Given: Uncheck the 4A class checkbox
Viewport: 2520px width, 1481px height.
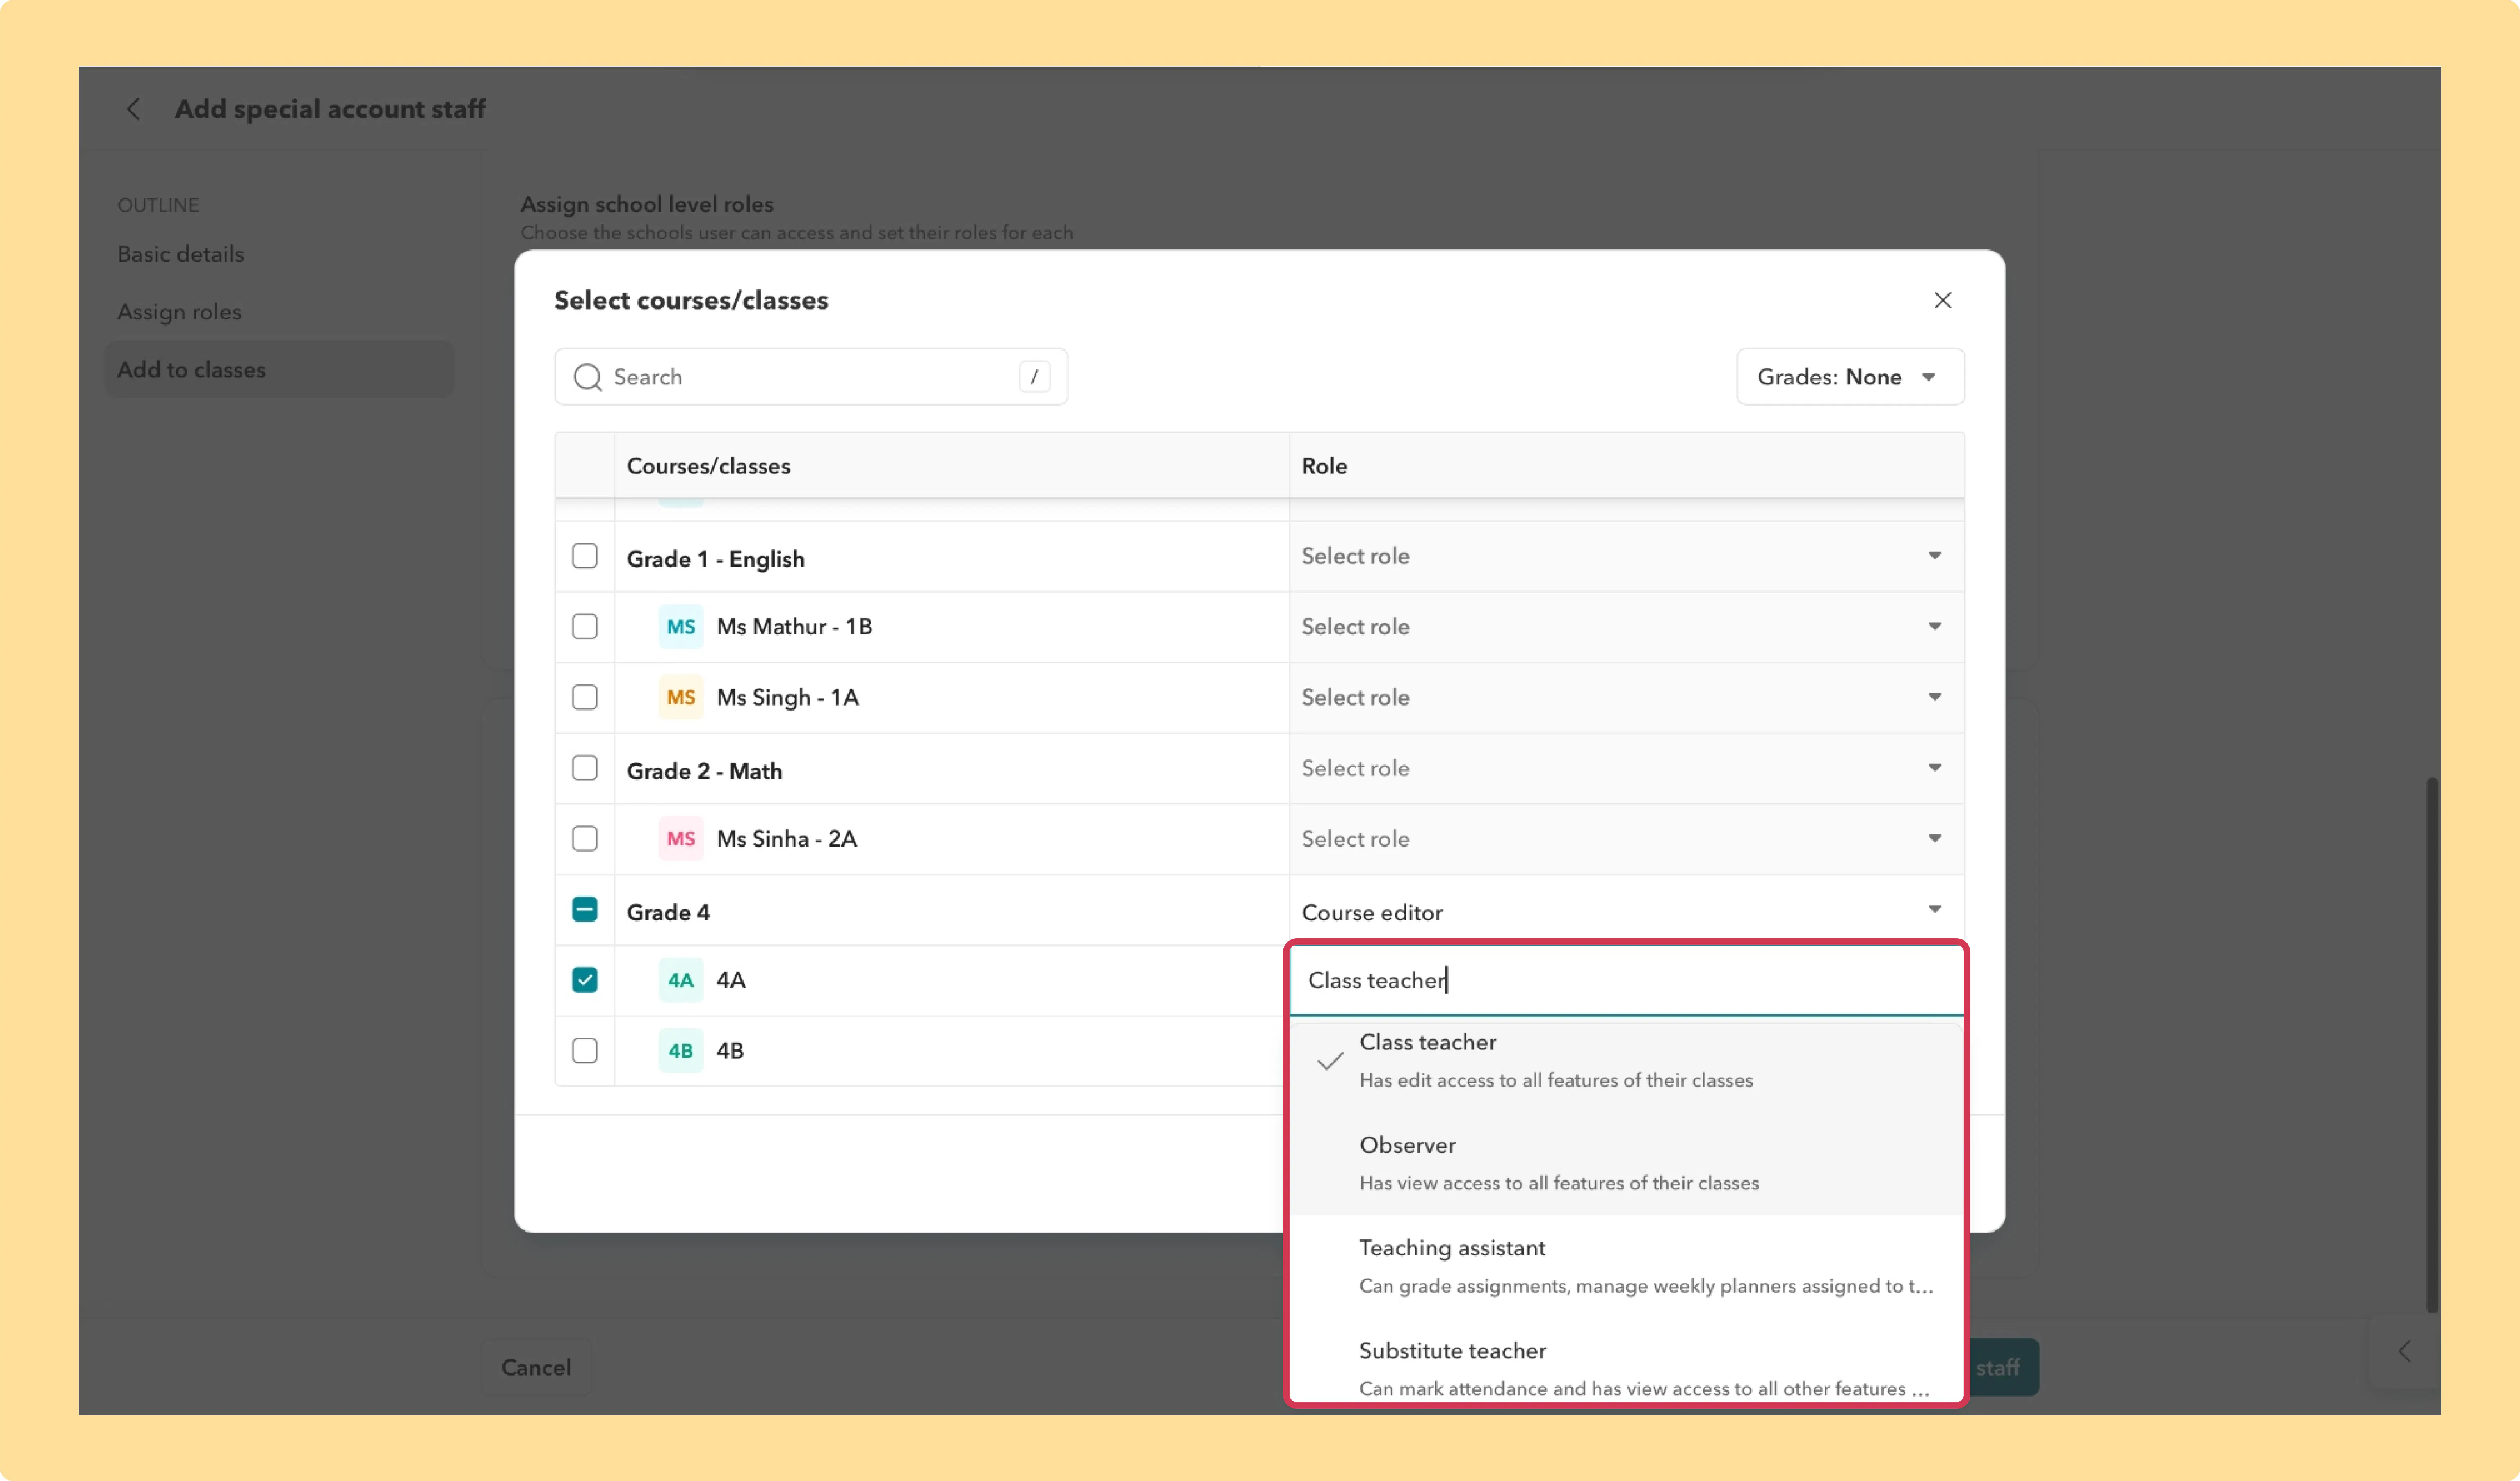Looking at the screenshot, I should pos(584,980).
